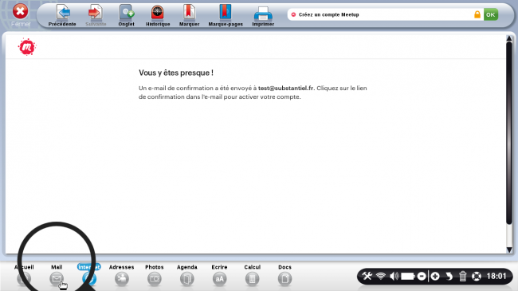Click the undo curved arrow icon
The height and width of the screenshot is (291, 518).
[449, 276]
